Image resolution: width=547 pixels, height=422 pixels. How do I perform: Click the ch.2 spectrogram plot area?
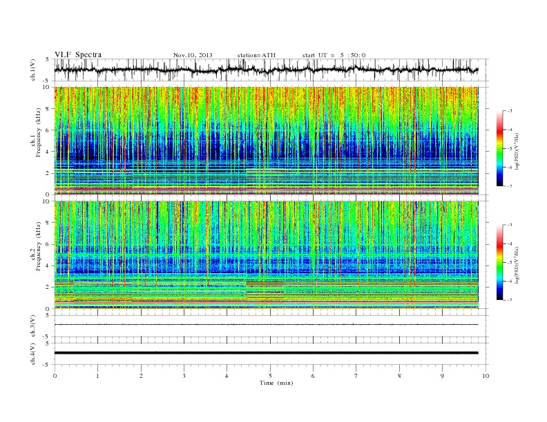click(266, 254)
